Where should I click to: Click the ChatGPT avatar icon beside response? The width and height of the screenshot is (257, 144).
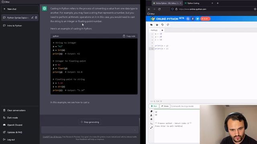(x=45, y=8)
